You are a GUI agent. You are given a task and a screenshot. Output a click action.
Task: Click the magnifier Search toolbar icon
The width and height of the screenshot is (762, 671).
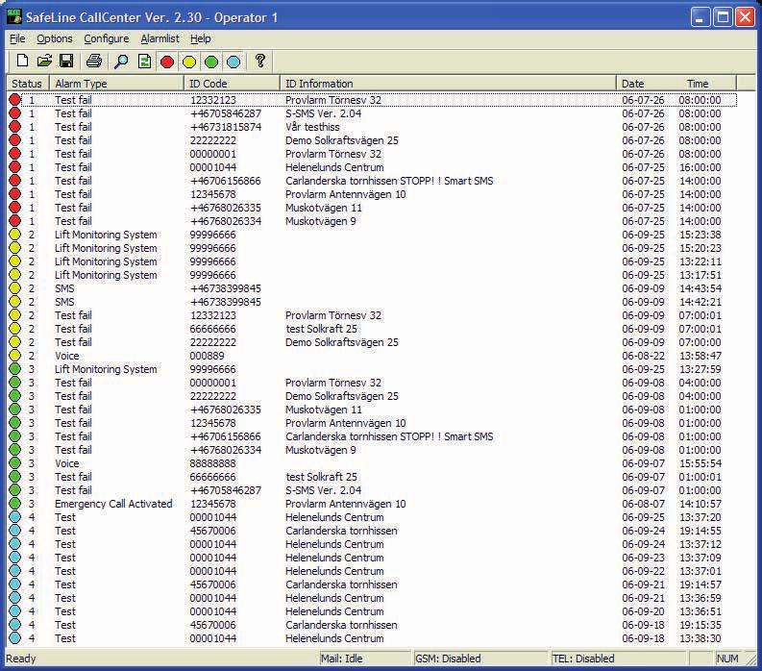click(x=121, y=62)
